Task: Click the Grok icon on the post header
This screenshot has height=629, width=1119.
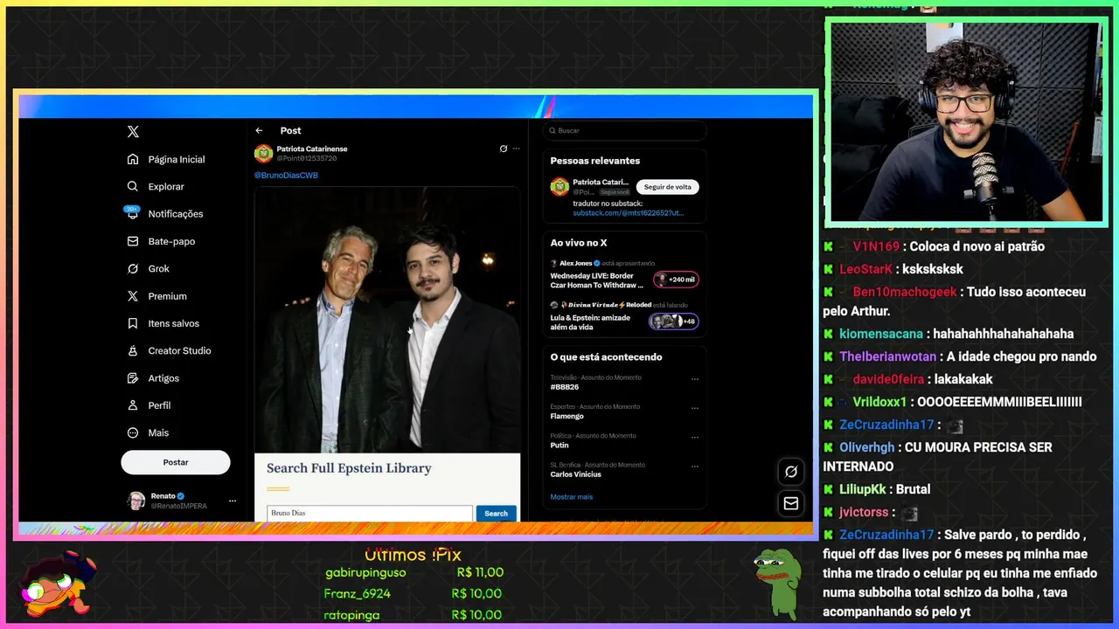Action: (x=504, y=149)
